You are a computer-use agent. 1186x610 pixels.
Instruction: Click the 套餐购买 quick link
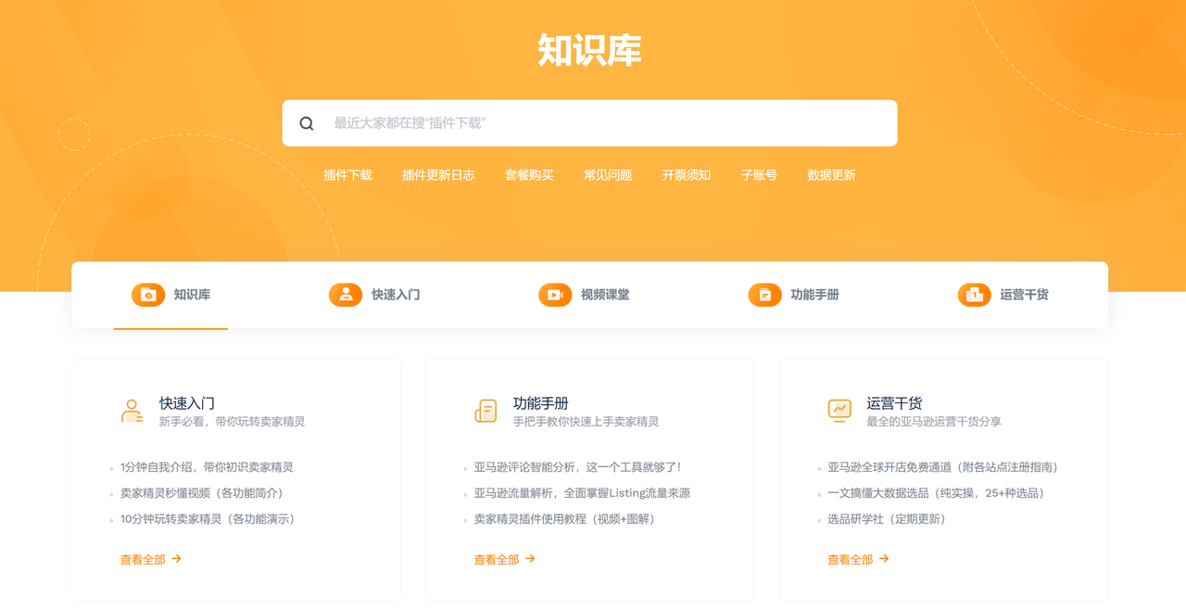(x=529, y=175)
